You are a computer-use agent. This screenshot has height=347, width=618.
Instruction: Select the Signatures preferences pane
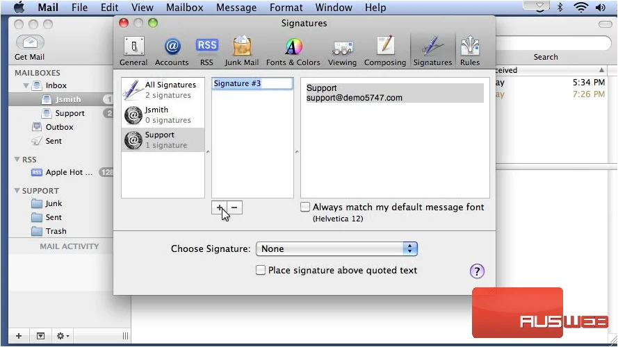pos(432,51)
